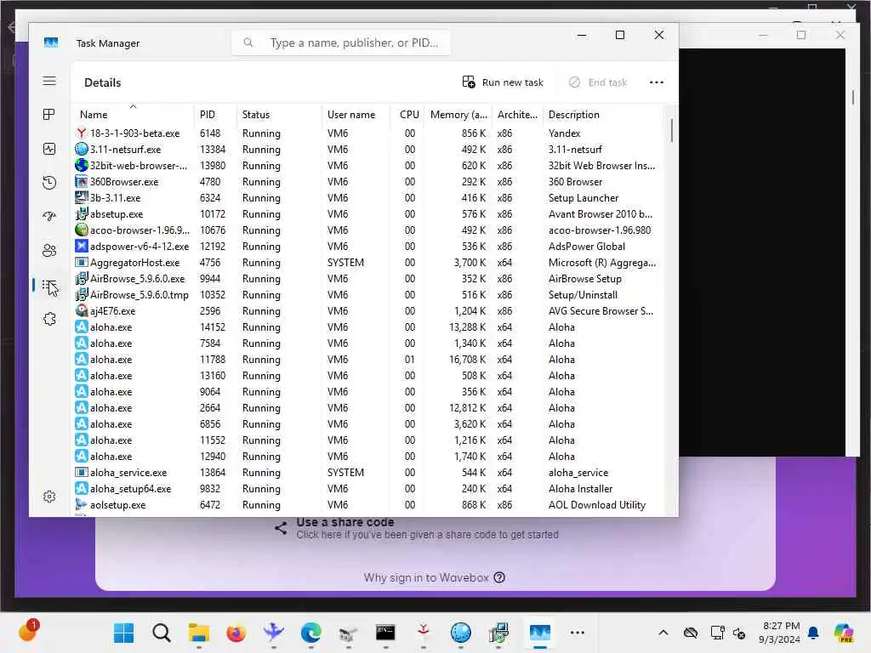Select the 18-3-1-903-beta.exe Yandex icon
The height and width of the screenshot is (653, 871).
81,133
